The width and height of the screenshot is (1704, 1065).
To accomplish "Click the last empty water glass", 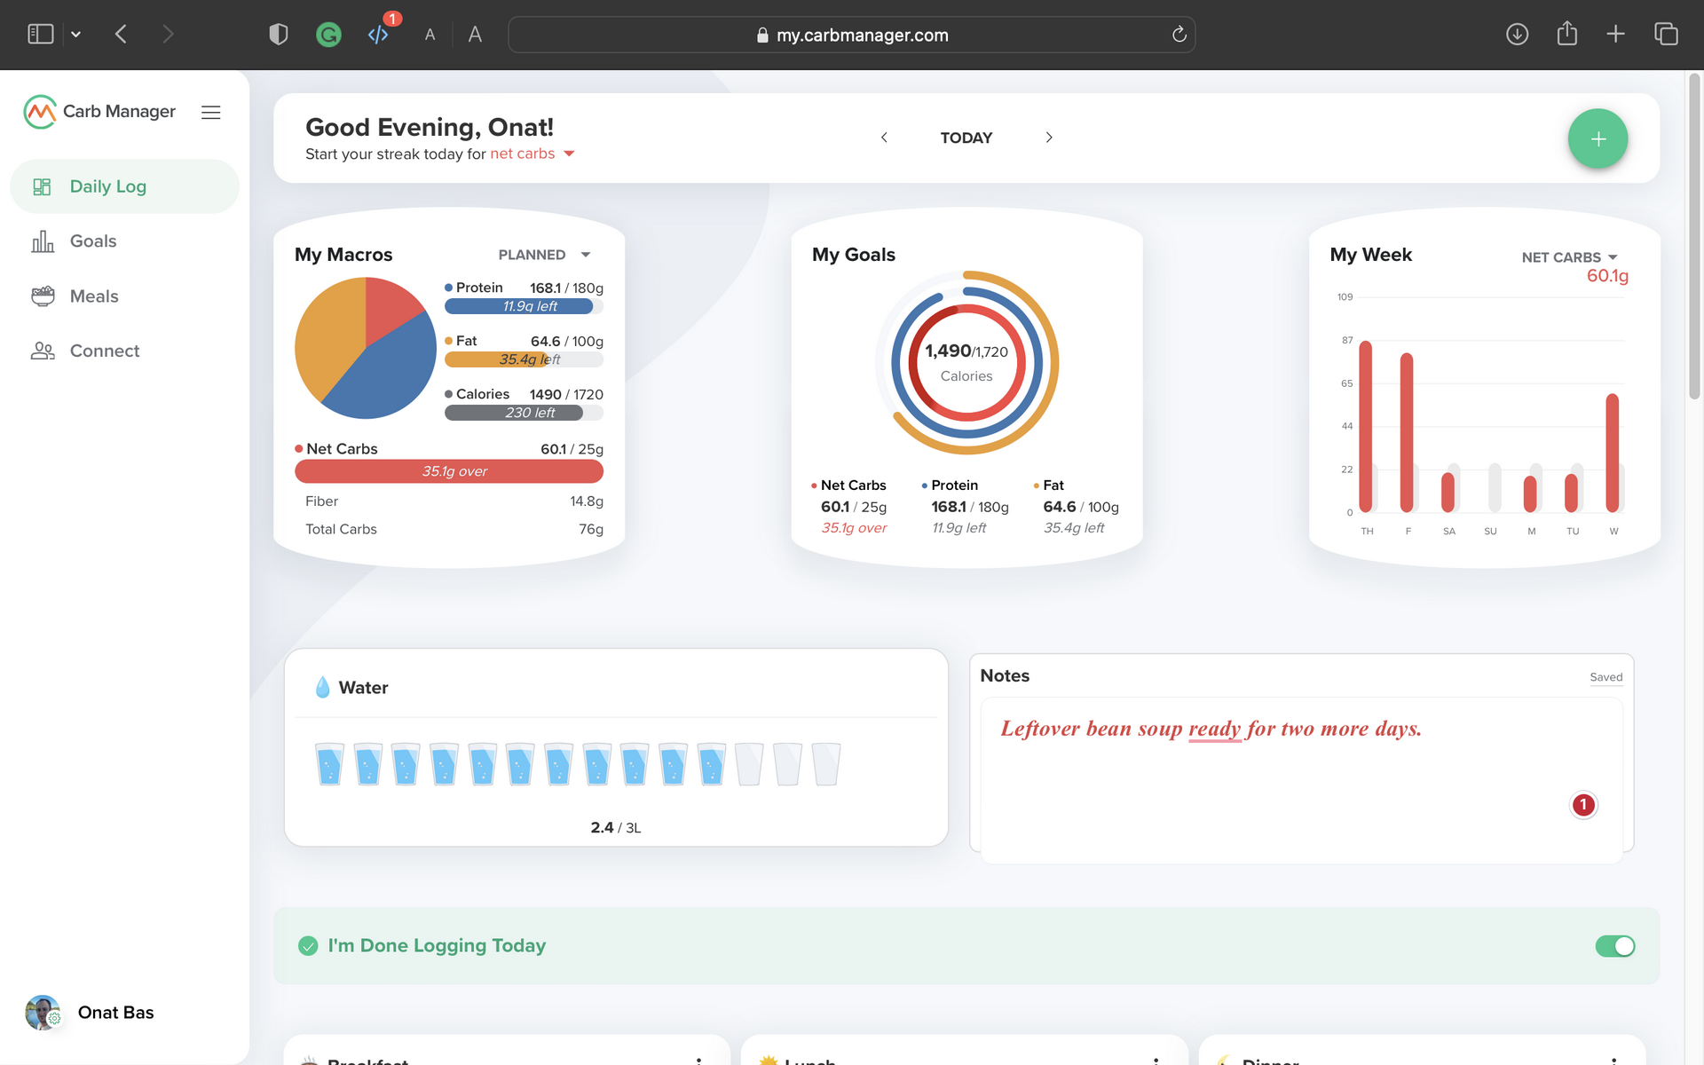I will (x=826, y=764).
